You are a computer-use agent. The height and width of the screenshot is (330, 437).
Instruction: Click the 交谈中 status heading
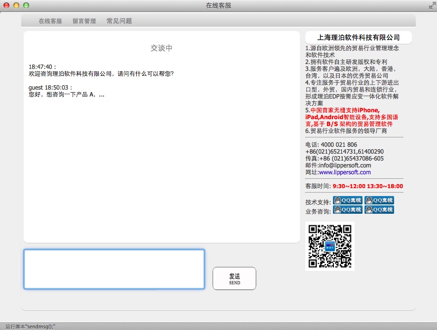click(x=161, y=48)
